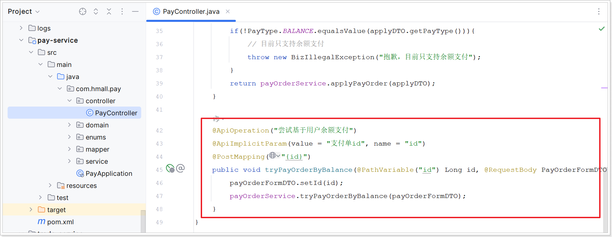Click the inlay hint icon above line 42
The image size is (612, 237).
click(x=216, y=119)
